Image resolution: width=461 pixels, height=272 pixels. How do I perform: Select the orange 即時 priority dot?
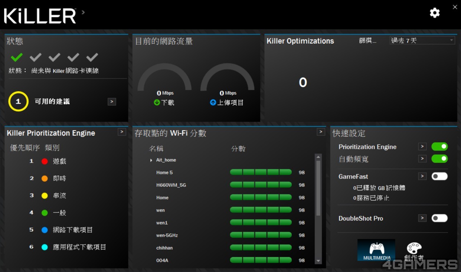[x=45, y=178]
